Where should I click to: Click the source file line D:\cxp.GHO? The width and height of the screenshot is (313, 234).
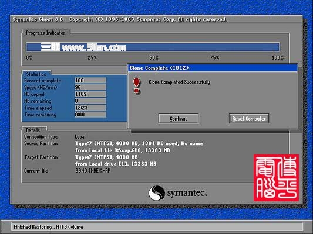[123, 150]
